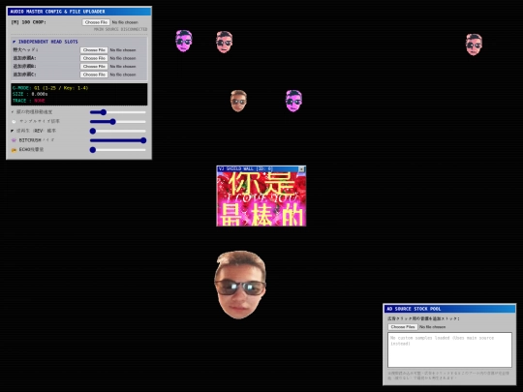Choose a file for head slot B
This screenshot has width=523, height=392.
point(94,67)
